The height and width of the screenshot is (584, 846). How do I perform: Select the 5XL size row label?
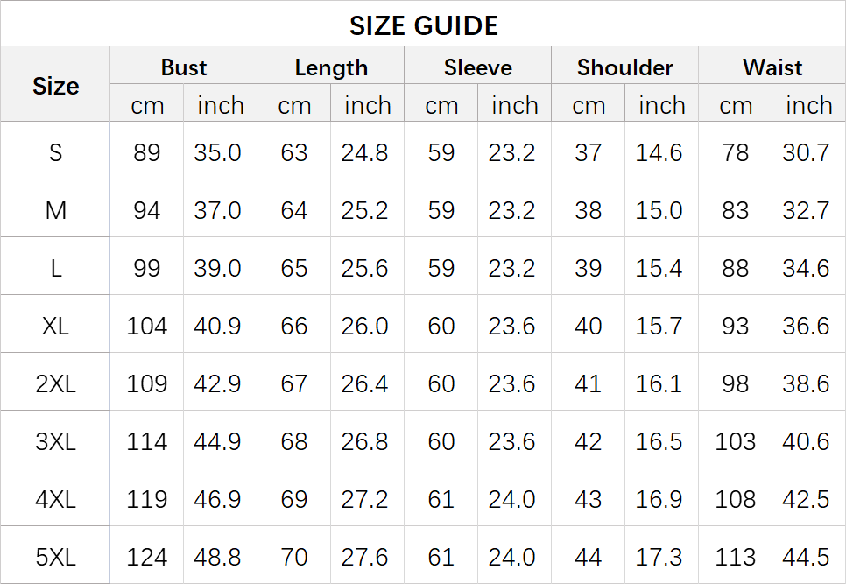[55, 557]
